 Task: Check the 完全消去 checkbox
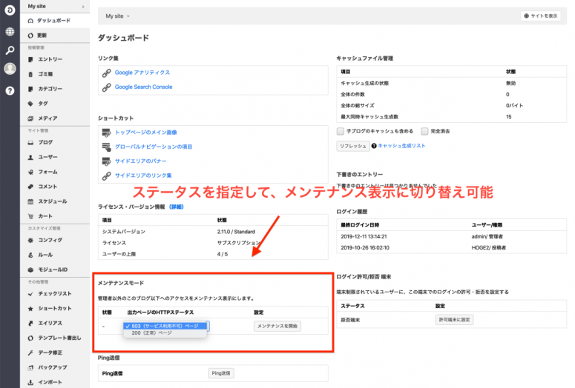click(424, 131)
